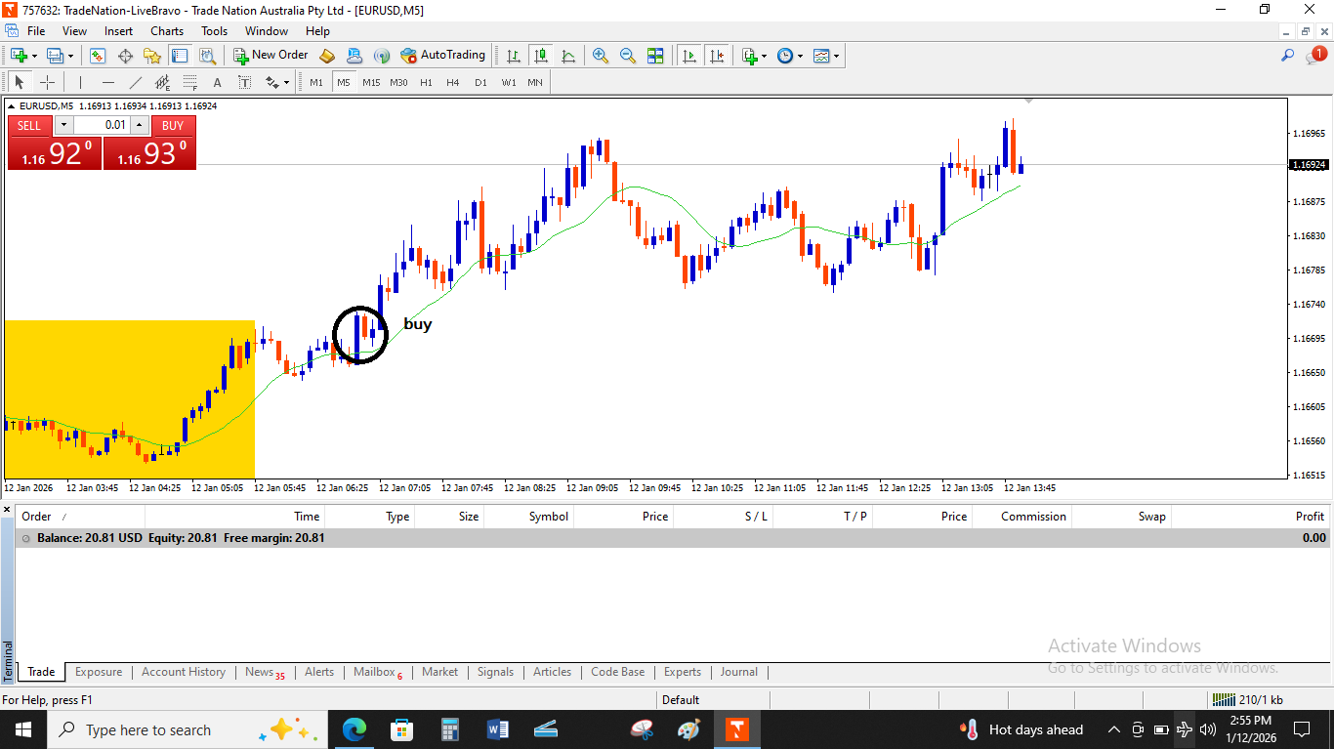Click the New Order button
Image resolution: width=1334 pixels, height=749 pixels.
[270, 56]
